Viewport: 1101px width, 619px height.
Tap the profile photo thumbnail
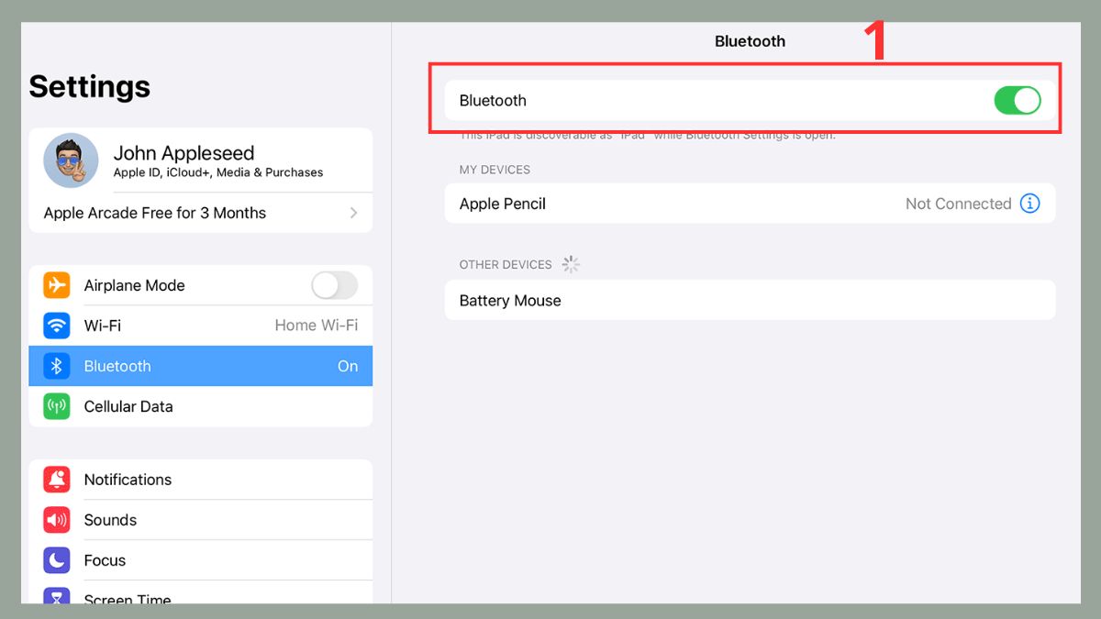(x=71, y=160)
